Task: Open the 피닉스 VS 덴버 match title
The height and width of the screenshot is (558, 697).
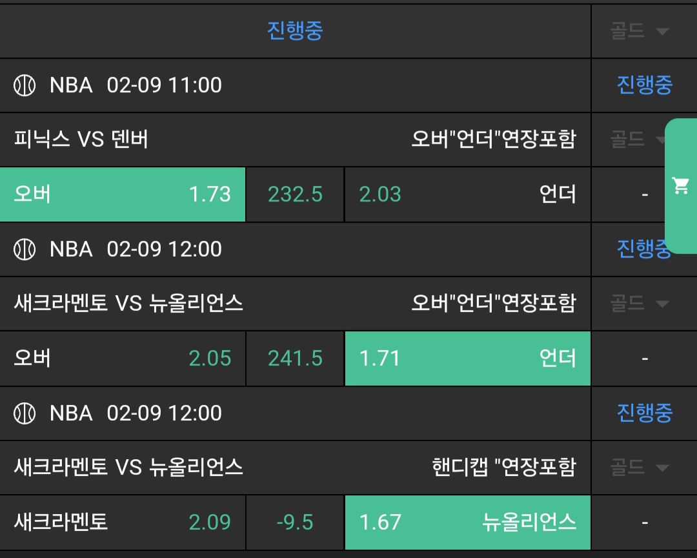Action: (81, 139)
